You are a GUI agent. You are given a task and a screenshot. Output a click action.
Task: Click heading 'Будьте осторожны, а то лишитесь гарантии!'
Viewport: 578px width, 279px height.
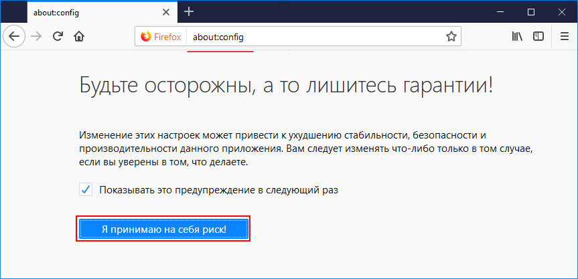(x=286, y=86)
